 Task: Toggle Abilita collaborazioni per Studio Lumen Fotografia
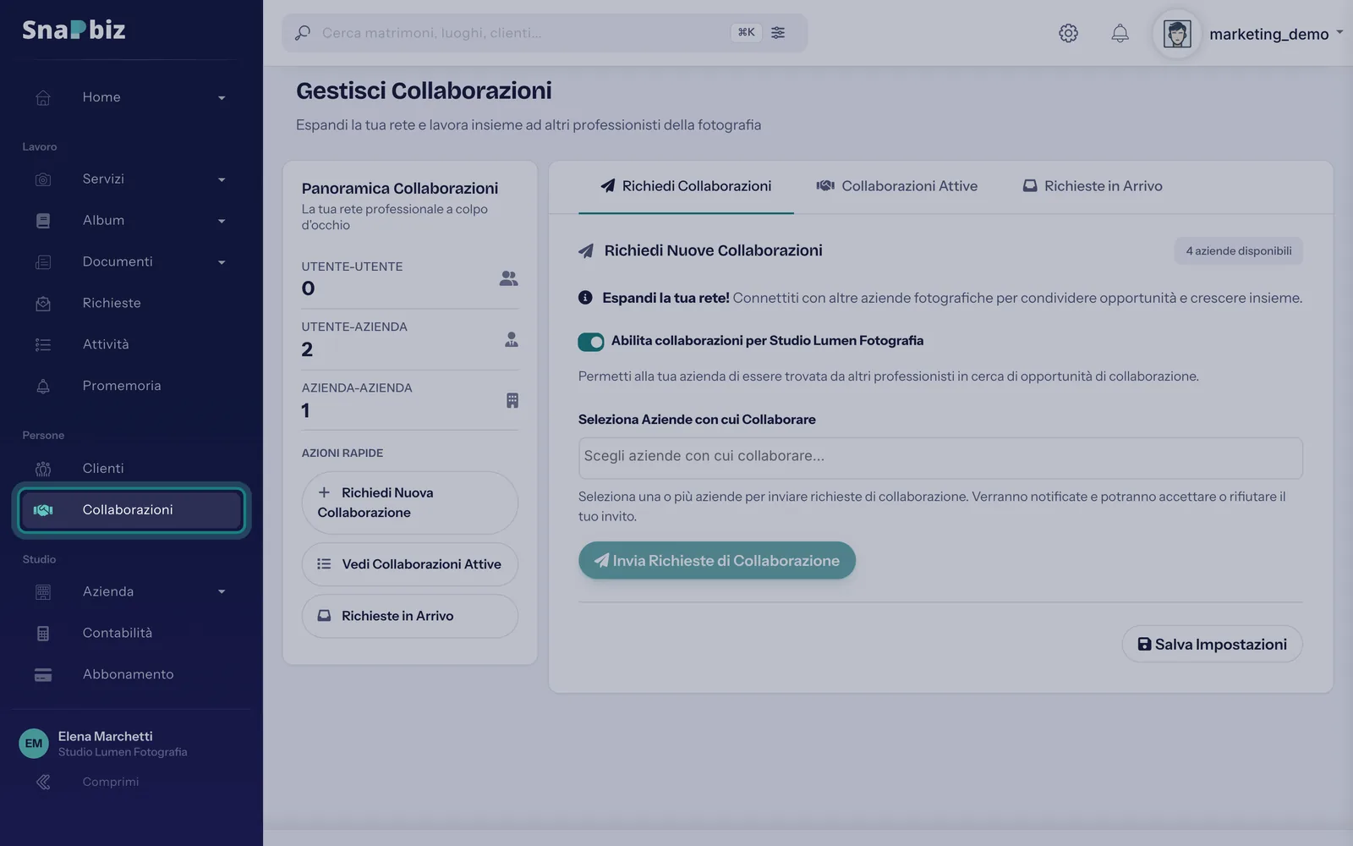point(591,341)
